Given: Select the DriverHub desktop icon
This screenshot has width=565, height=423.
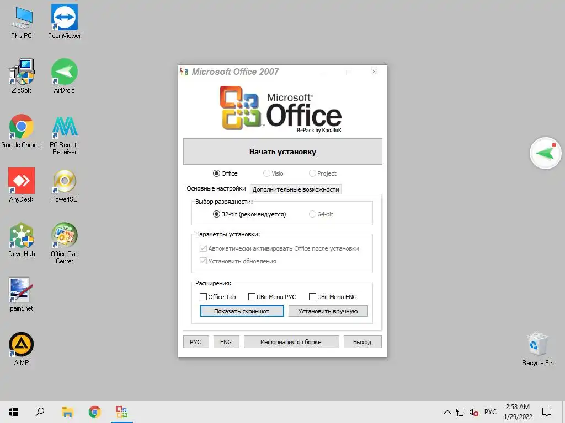Looking at the screenshot, I should 22,240.
